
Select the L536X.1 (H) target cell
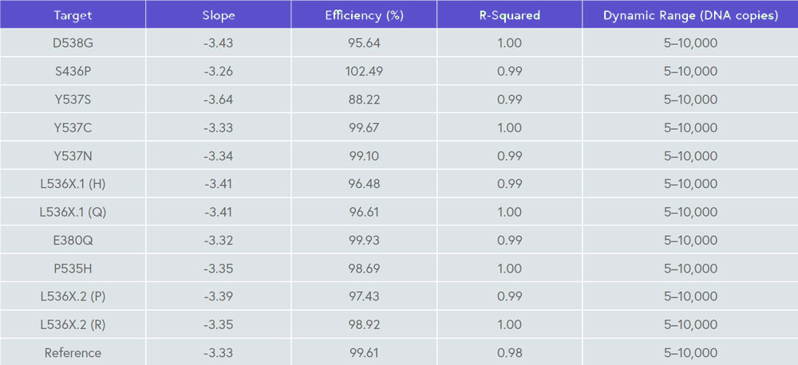73,184
